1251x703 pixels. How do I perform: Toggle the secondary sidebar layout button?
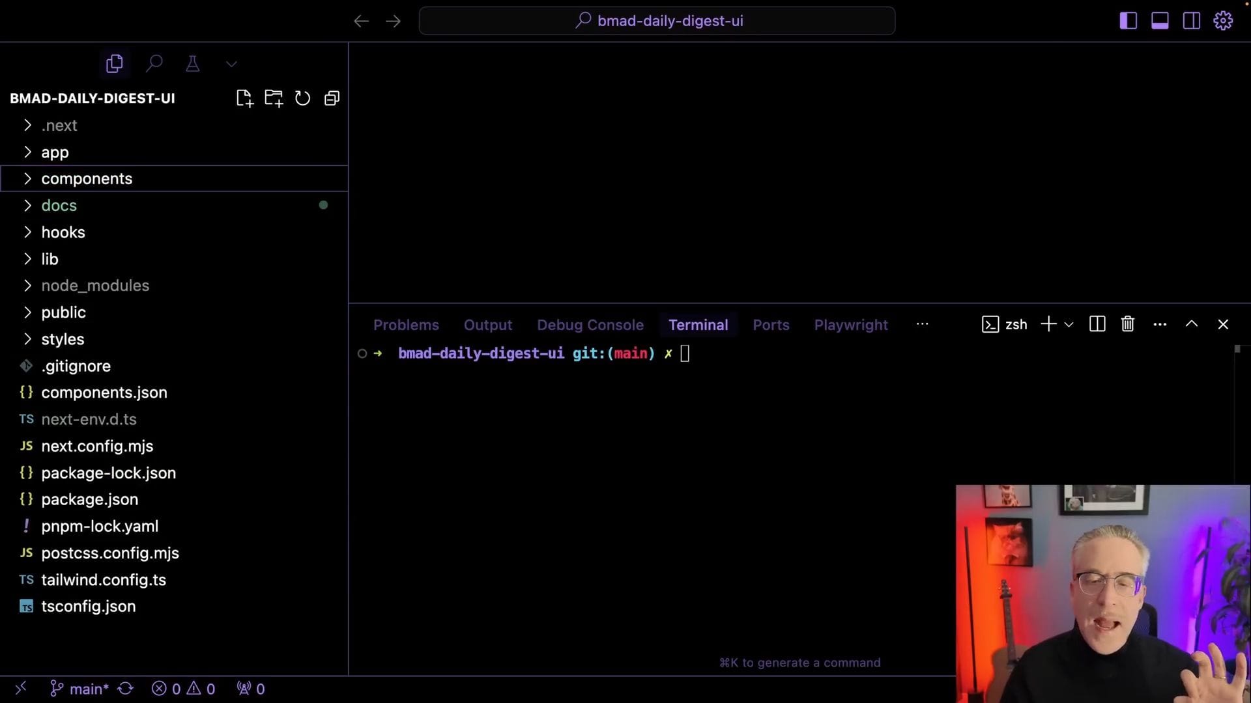coord(1191,21)
